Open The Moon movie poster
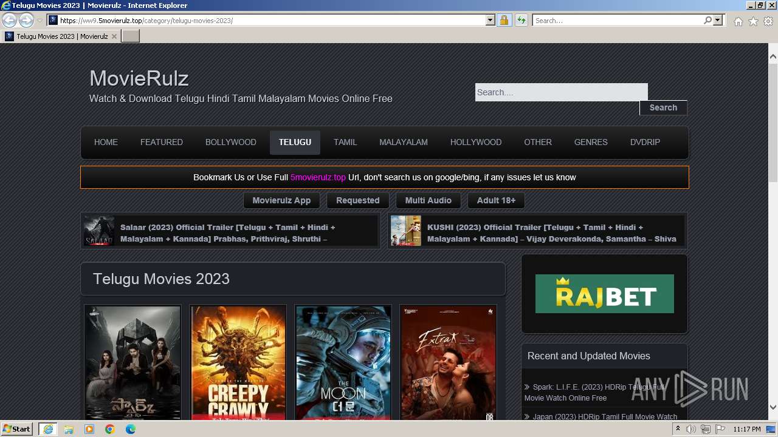This screenshot has width=778, height=437. (343, 363)
